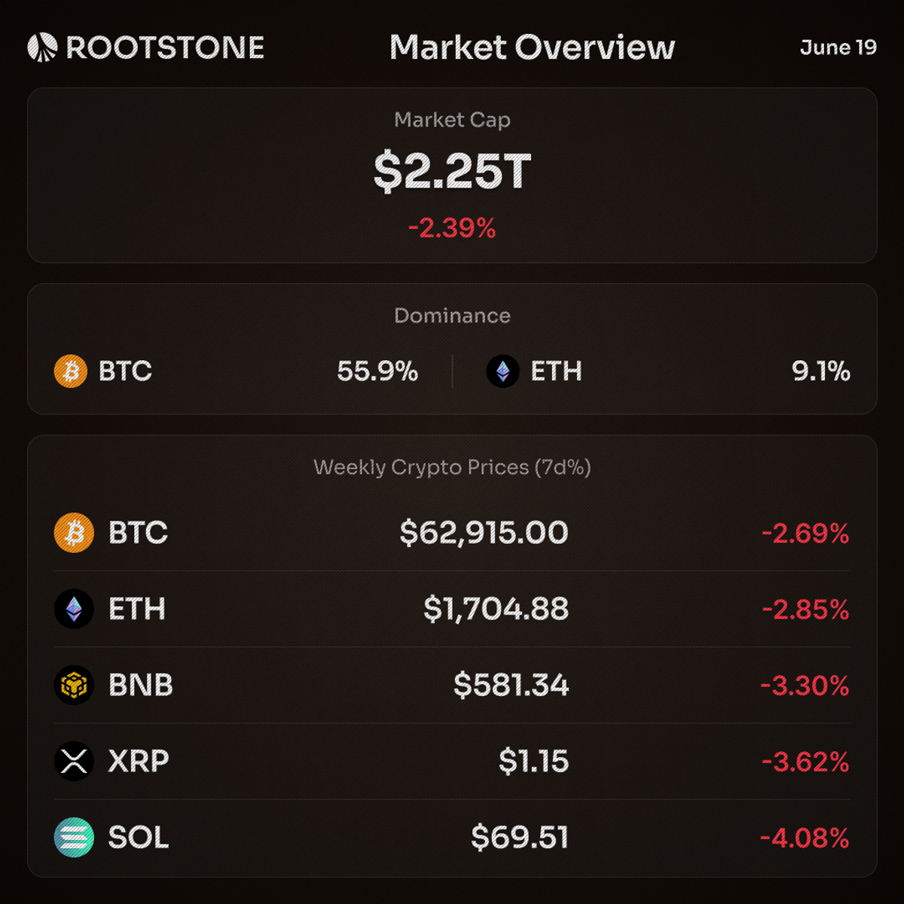Select the SOL weekly change -4.08%
904x904 pixels.
tap(805, 838)
